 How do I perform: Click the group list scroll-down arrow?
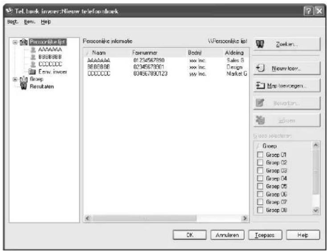click(315, 210)
